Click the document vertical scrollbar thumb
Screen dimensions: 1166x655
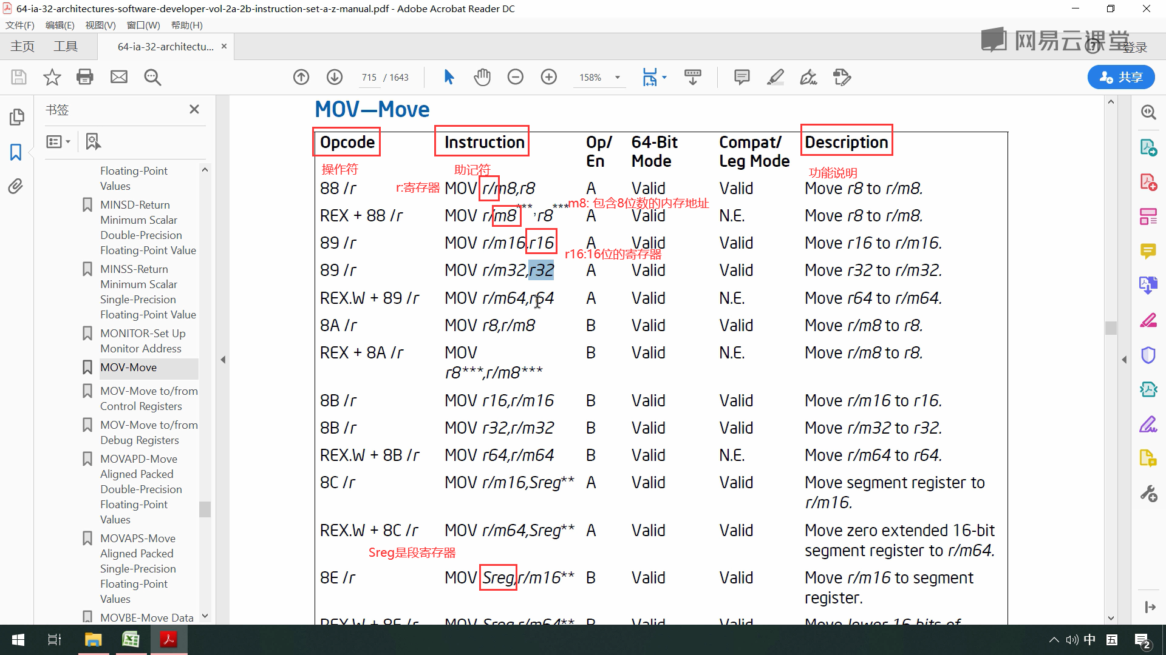(x=1111, y=327)
